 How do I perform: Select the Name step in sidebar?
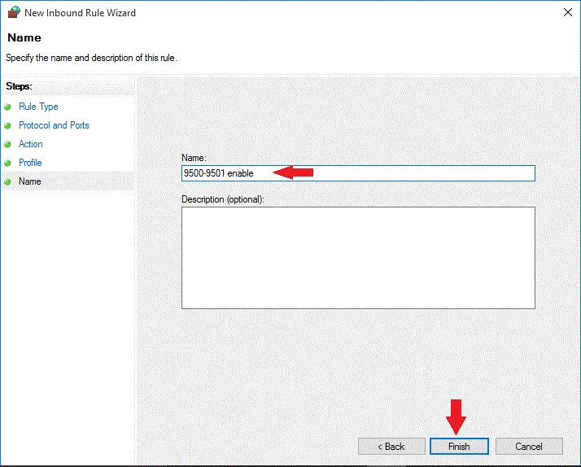point(30,181)
